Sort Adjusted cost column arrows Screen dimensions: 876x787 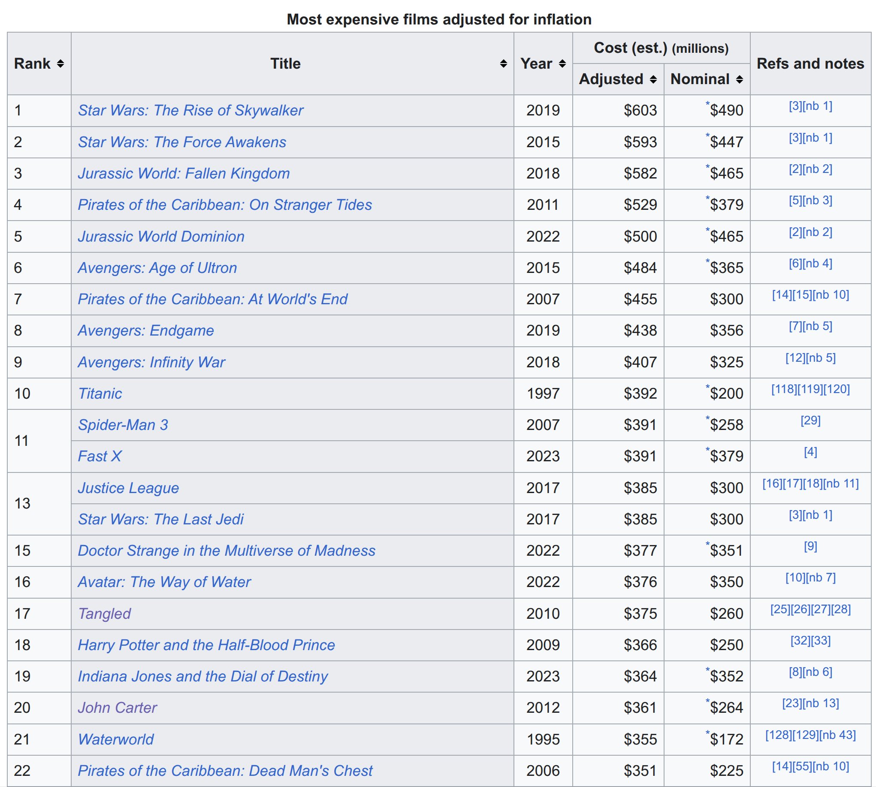point(653,79)
